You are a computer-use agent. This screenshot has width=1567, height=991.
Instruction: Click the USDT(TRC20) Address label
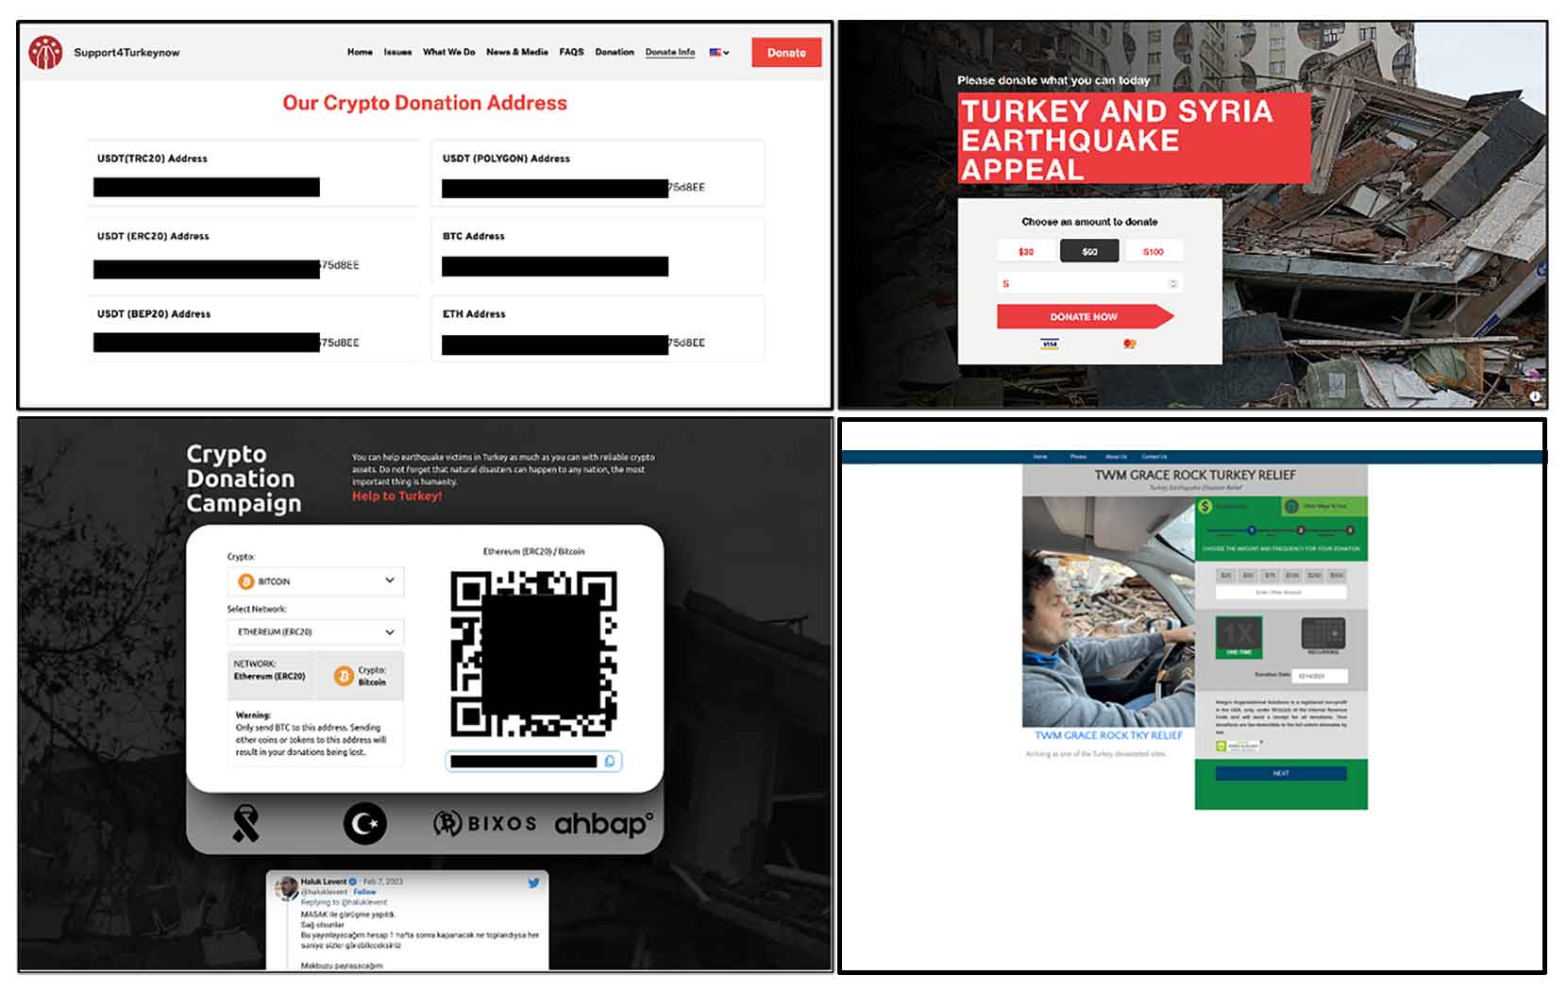coord(152,159)
